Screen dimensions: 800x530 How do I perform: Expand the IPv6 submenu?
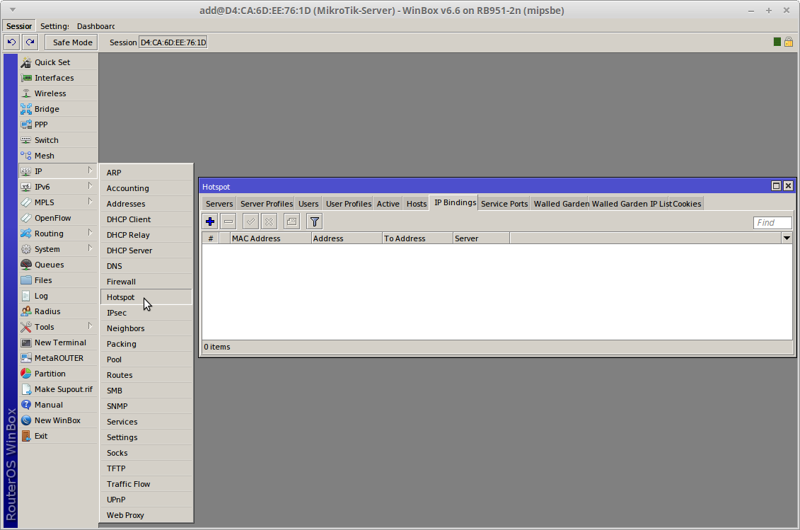click(x=90, y=186)
